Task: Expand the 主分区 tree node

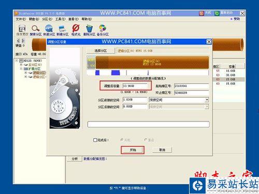Action: click(x=21, y=65)
